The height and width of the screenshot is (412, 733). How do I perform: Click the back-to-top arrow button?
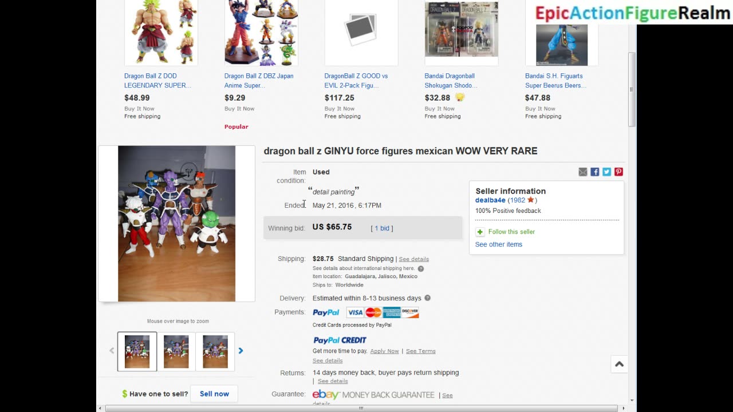point(619,364)
